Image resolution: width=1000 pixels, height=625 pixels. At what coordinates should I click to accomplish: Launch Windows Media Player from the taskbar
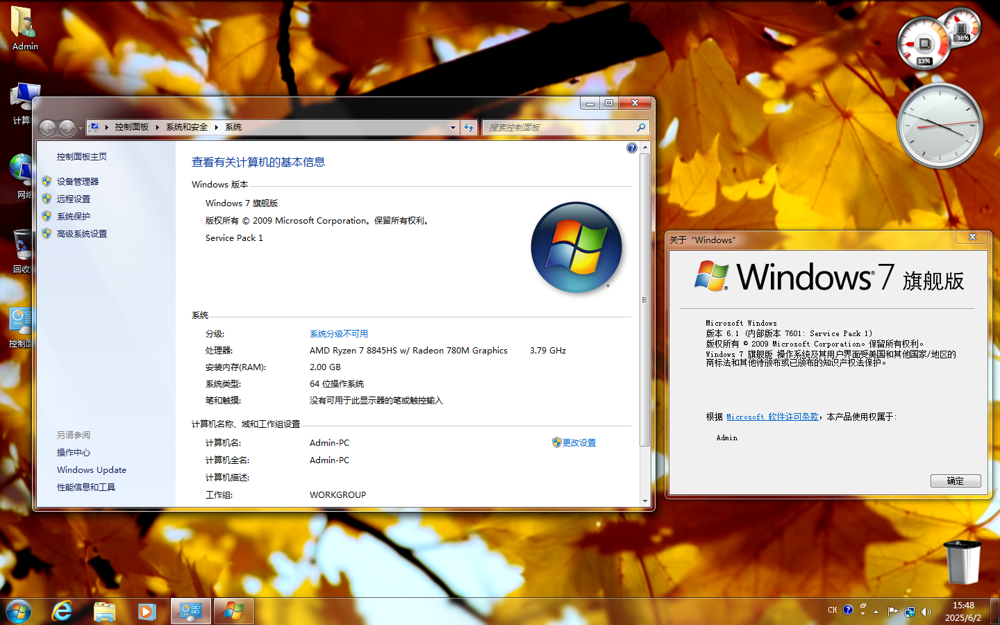click(147, 611)
